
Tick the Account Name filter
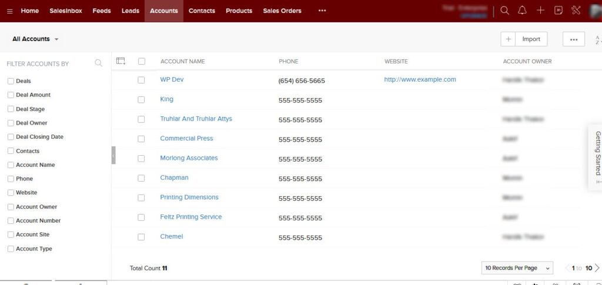pyautogui.click(x=11, y=165)
